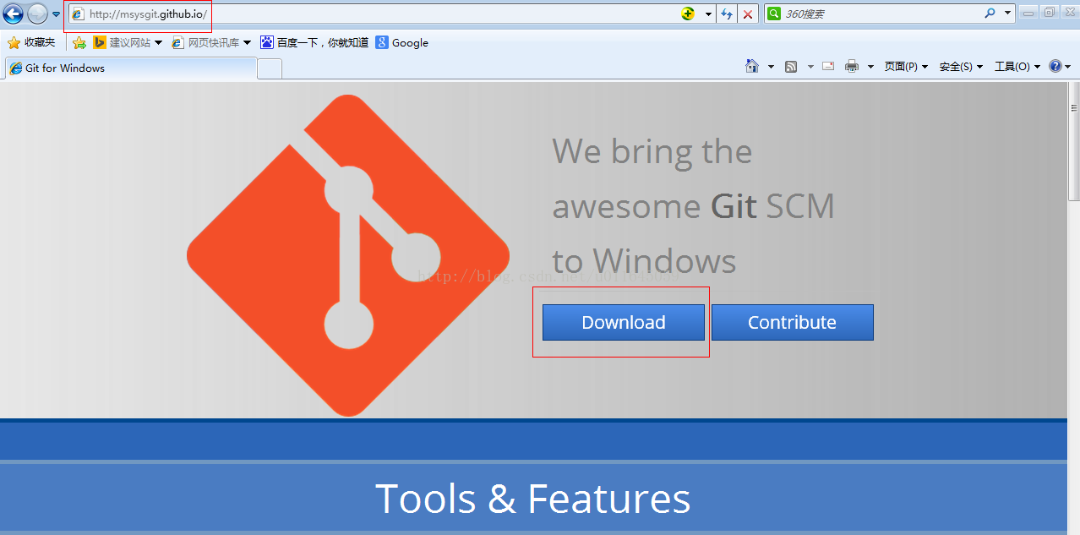Viewport: 1080px width, 535px height.
Task: Click the add-to-favorites-bar star icon
Action: 79,42
